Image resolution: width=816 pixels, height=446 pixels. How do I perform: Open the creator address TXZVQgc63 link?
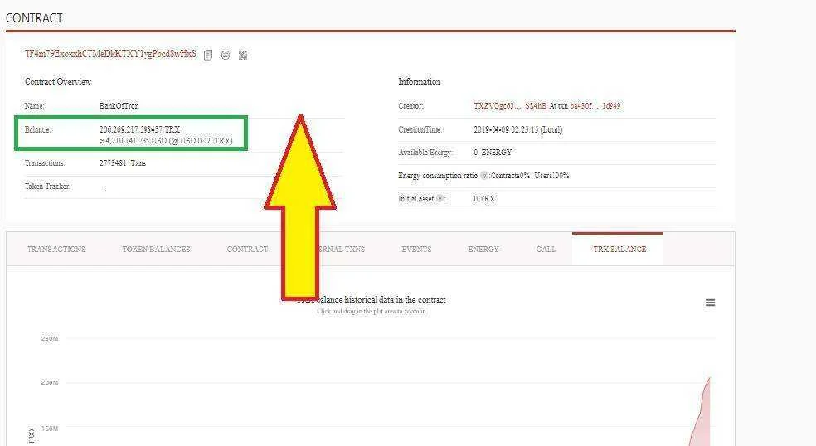click(510, 105)
